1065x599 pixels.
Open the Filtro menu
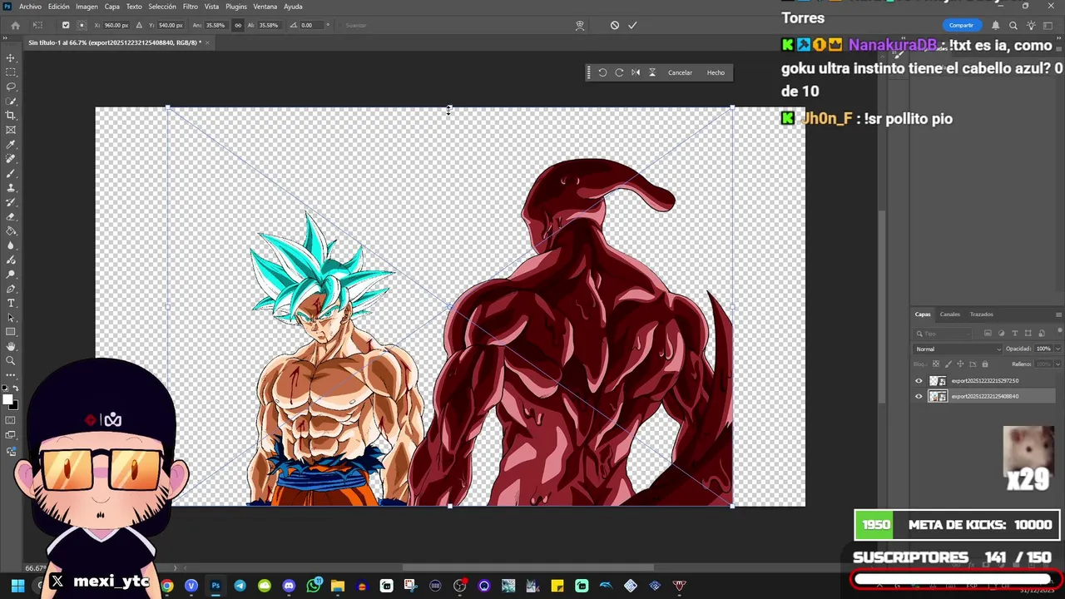191,7
